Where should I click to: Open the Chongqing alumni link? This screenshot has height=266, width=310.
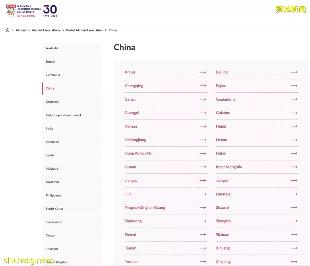click(x=134, y=86)
